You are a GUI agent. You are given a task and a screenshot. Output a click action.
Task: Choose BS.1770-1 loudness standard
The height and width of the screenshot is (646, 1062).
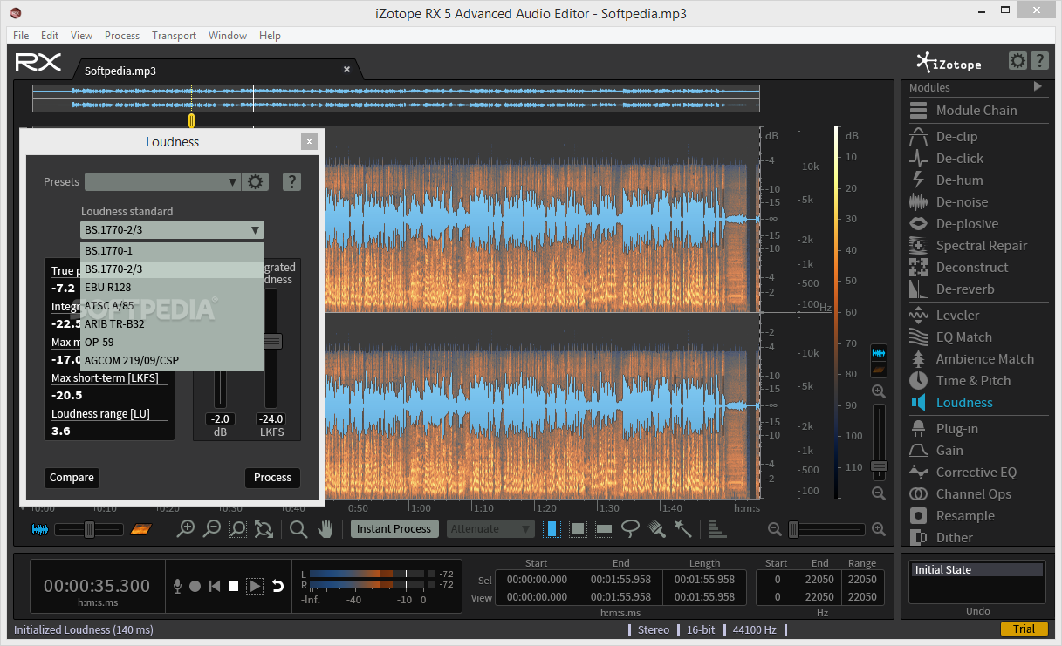(172, 251)
